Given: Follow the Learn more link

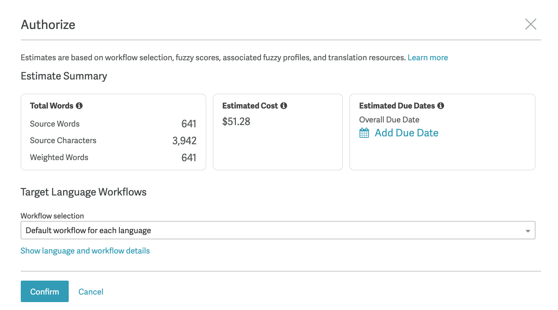Looking at the screenshot, I should [428, 58].
